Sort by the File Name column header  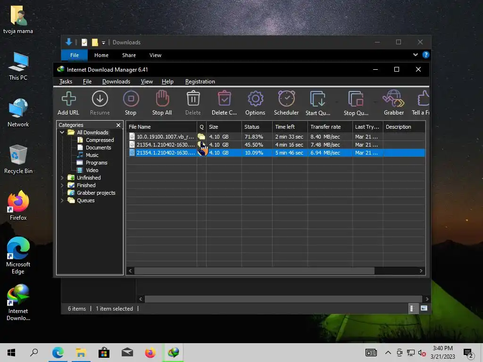161,127
